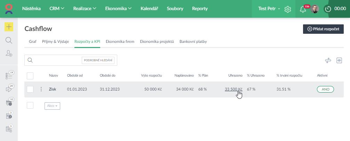Select the checkbox for the Zisk row
The width and height of the screenshot is (350, 141).
(30, 89)
